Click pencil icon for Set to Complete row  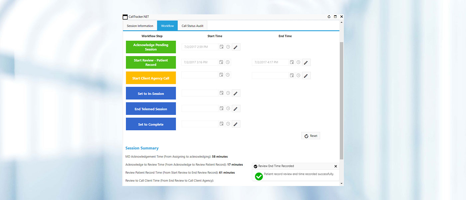[x=236, y=124]
